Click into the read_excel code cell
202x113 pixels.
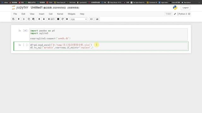pos(109,46)
